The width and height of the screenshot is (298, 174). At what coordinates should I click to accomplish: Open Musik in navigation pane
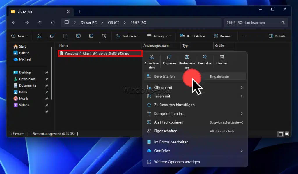(21, 99)
